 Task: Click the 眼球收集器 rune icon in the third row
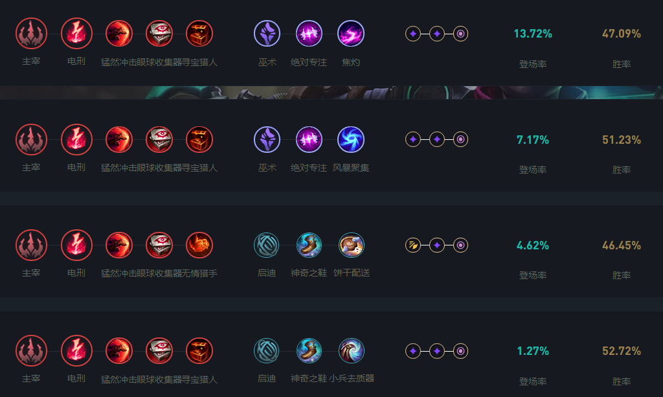(159, 245)
